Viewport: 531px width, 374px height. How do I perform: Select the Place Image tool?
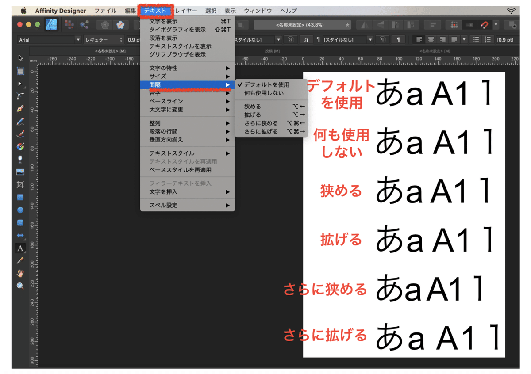pos(20,172)
